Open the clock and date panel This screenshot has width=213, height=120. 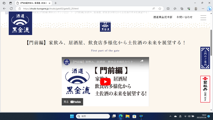201,116
